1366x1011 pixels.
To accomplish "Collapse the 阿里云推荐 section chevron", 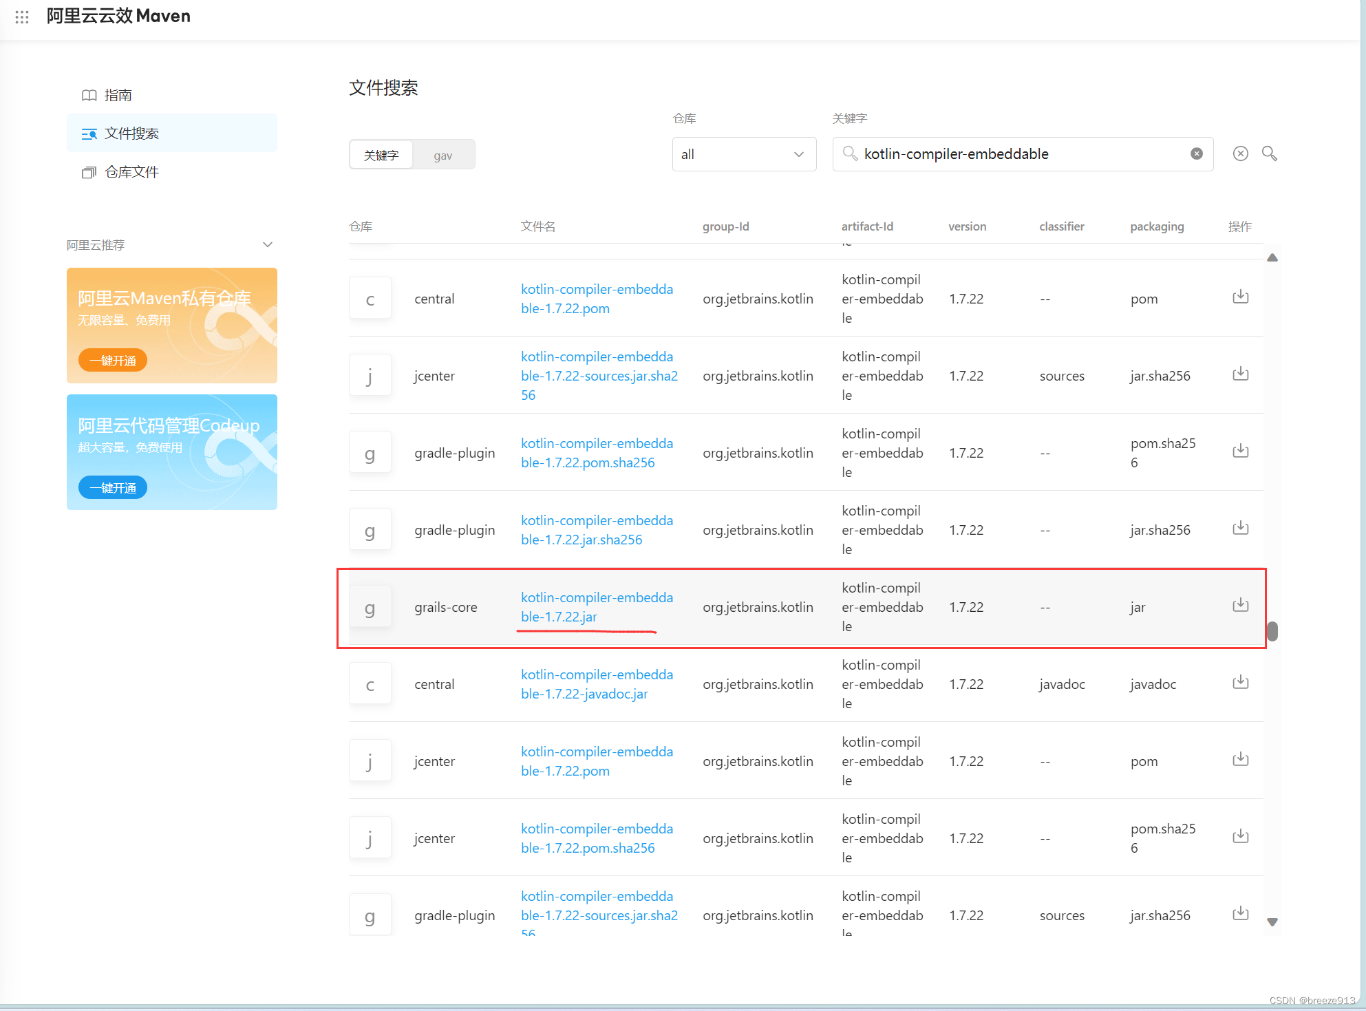I will coord(268,245).
